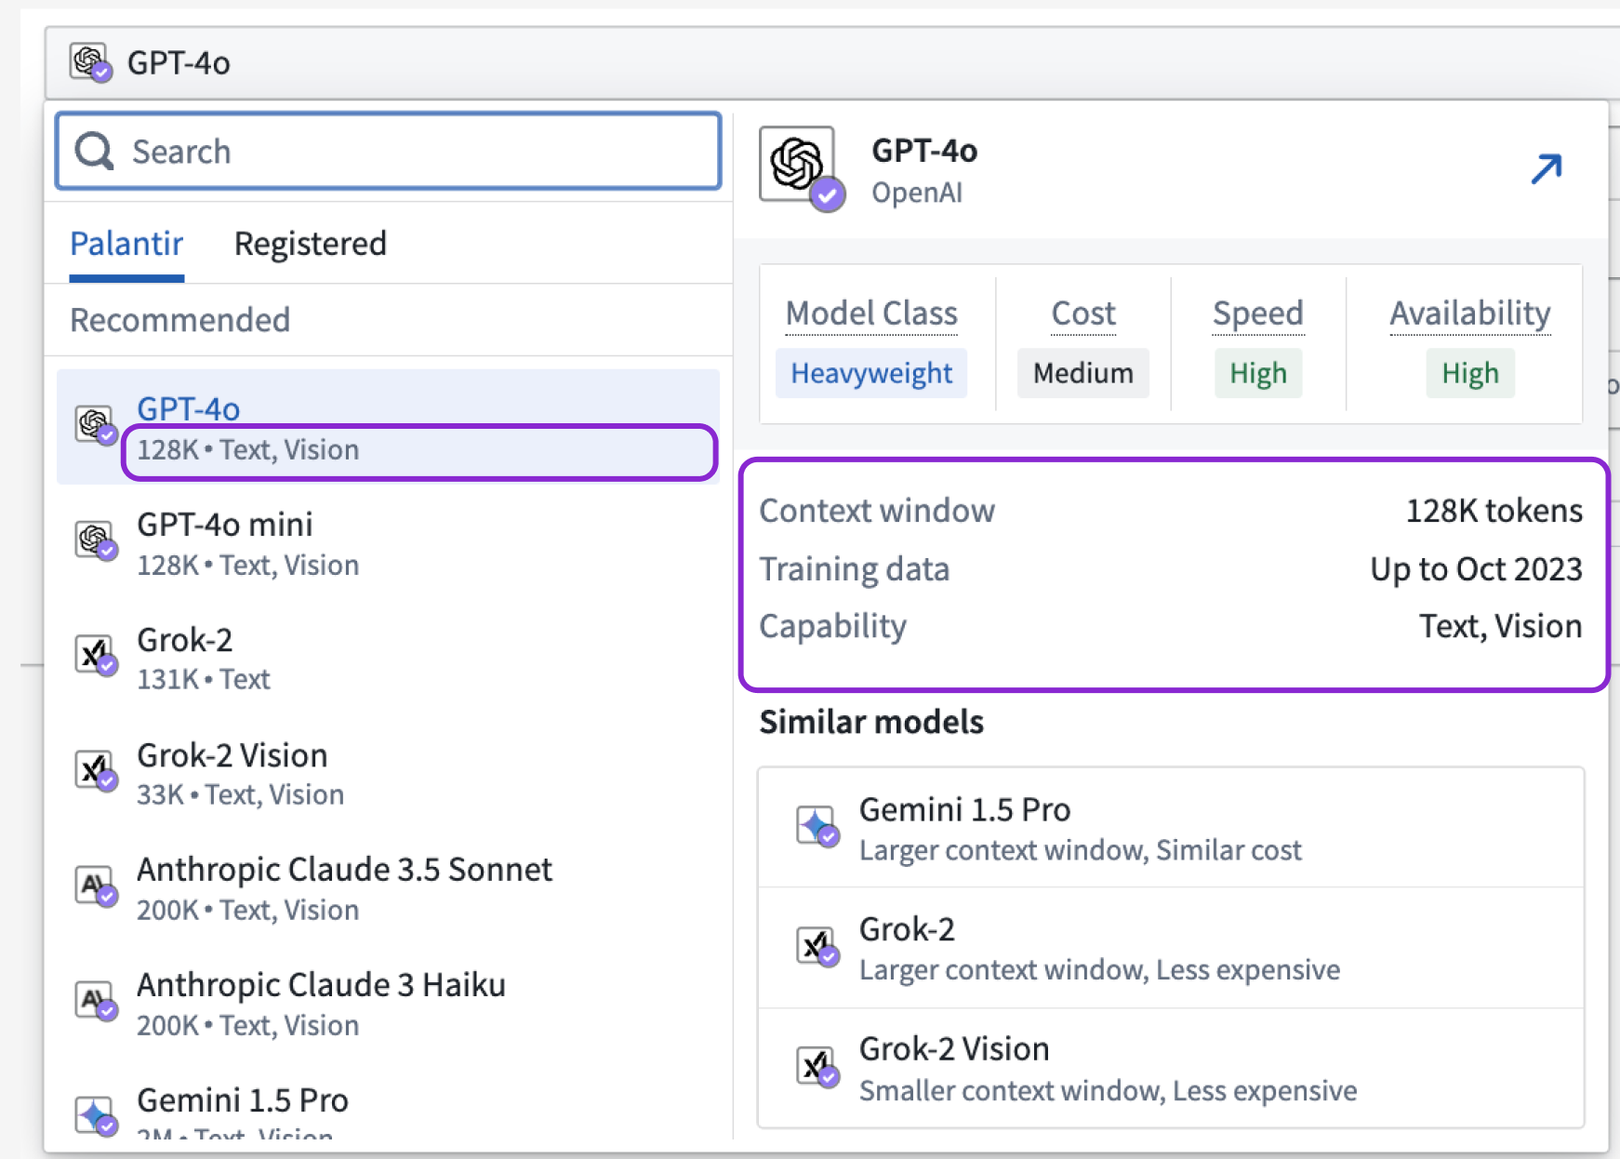This screenshot has width=1620, height=1159.
Task: Click the High tag under Speed
Action: [1258, 373]
